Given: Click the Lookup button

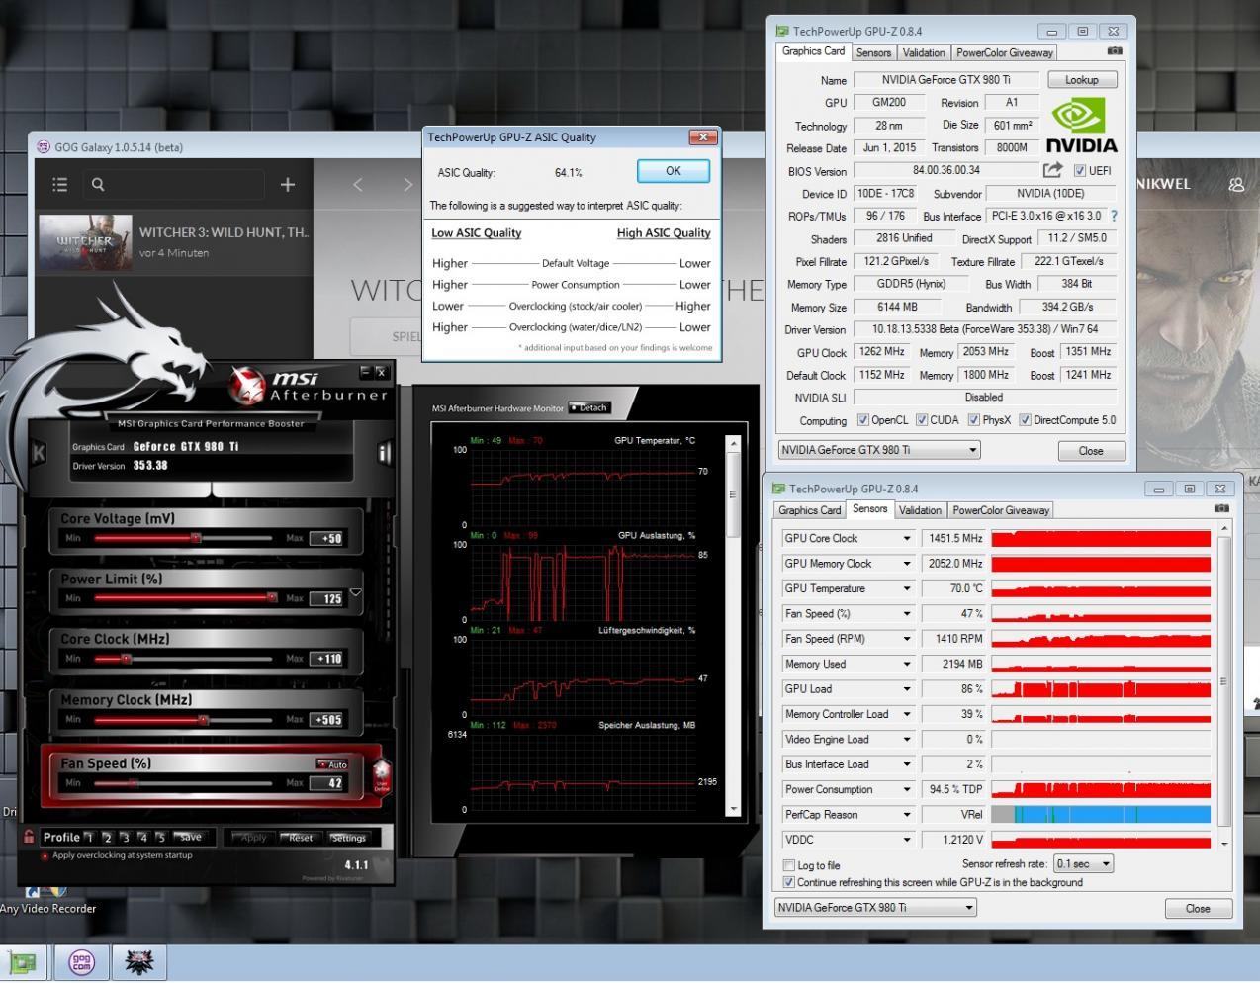Looking at the screenshot, I should [x=1081, y=80].
